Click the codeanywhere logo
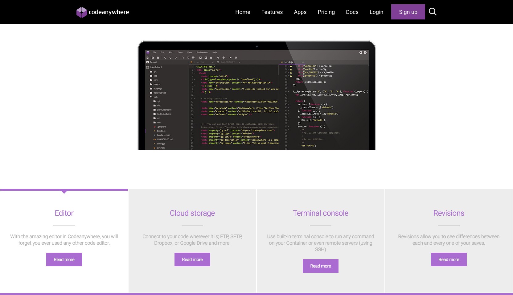This screenshot has height=295, width=513. [x=103, y=12]
